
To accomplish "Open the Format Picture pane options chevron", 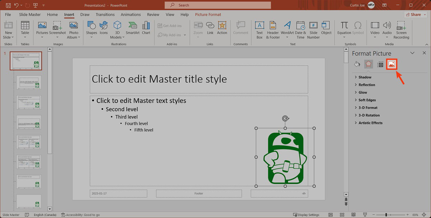I will (412, 53).
